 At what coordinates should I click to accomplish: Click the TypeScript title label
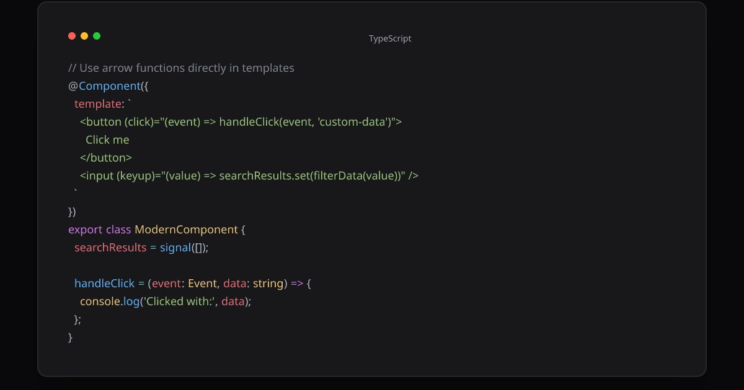tap(390, 38)
